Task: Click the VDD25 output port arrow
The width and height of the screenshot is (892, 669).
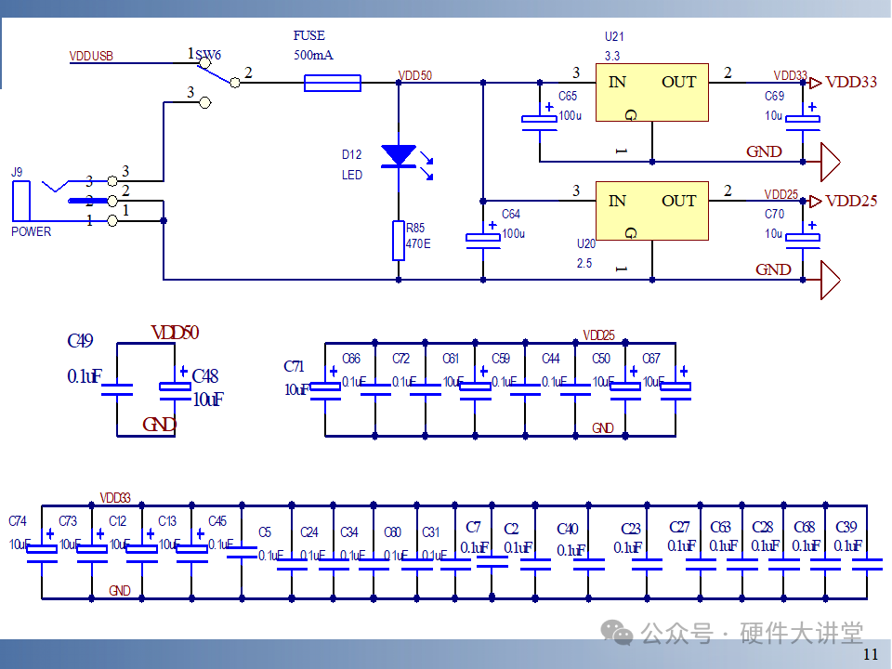Action: pyautogui.click(x=816, y=202)
